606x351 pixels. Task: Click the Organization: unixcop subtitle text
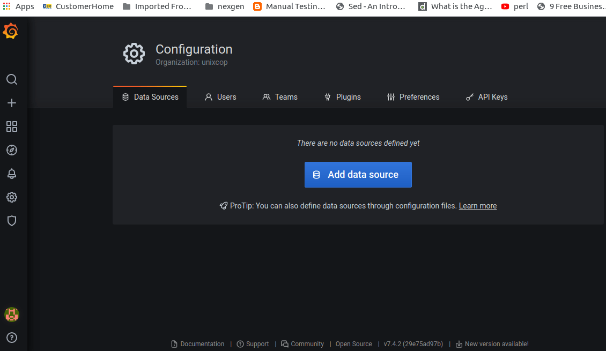click(x=191, y=62)
